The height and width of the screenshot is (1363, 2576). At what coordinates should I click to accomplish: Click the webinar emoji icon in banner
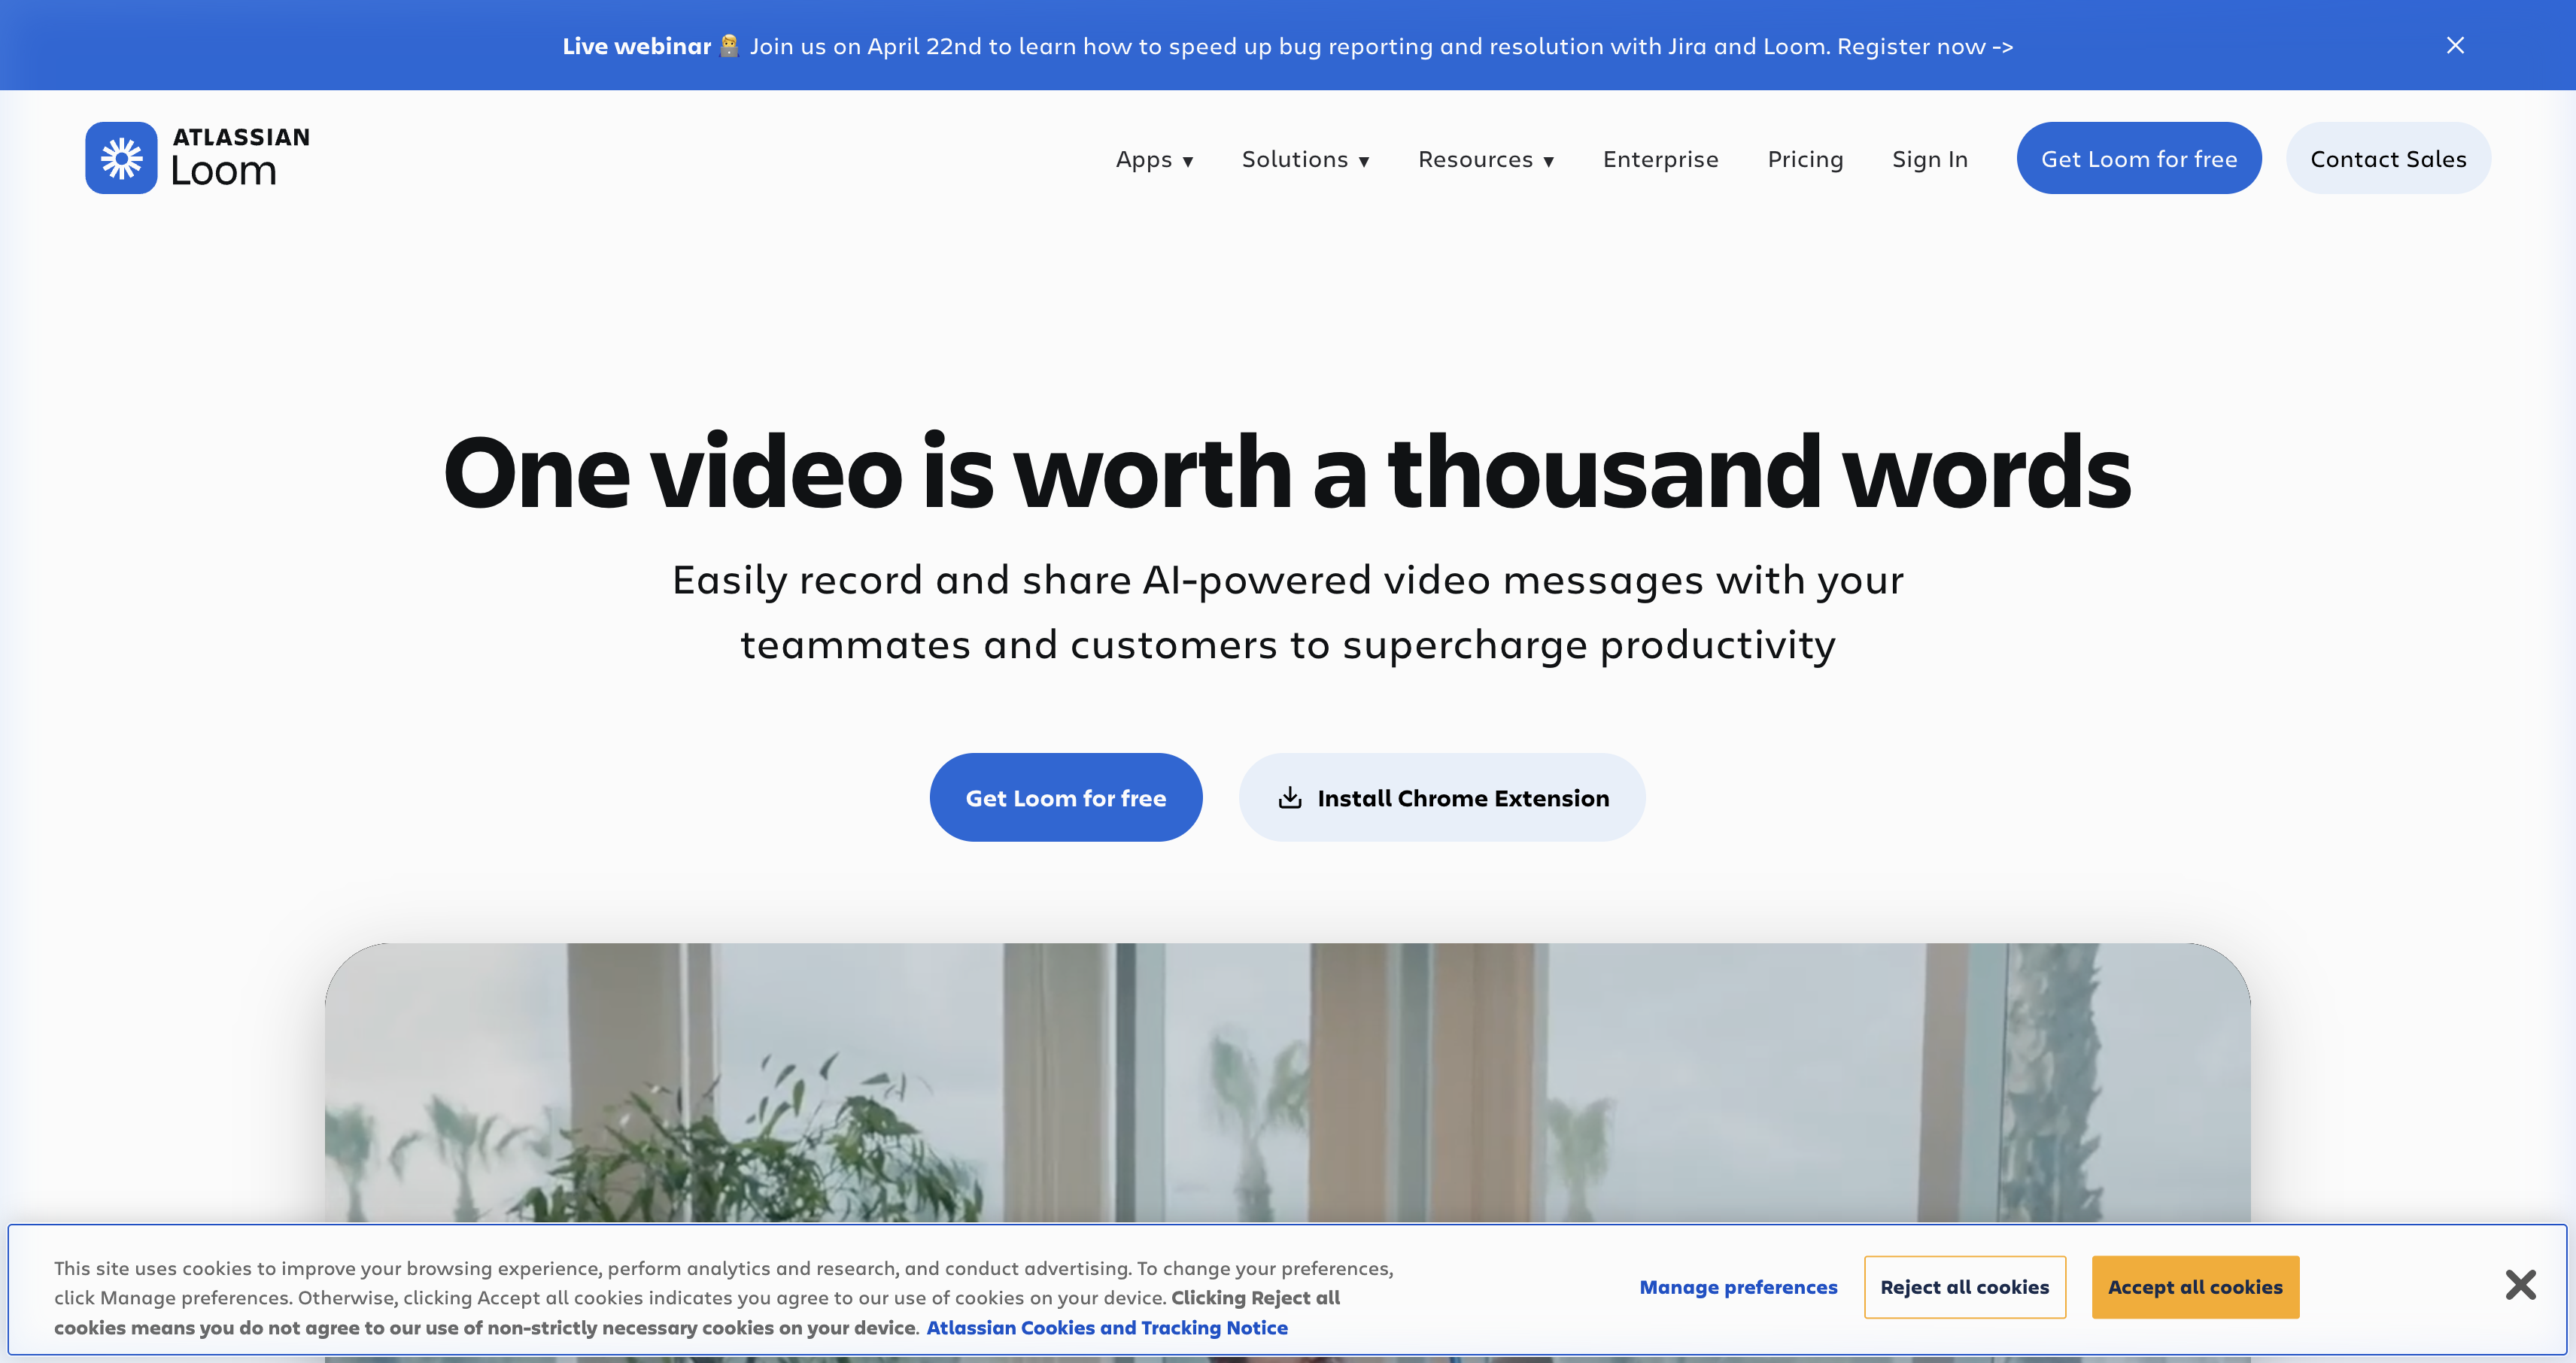[x=729, y=46]
